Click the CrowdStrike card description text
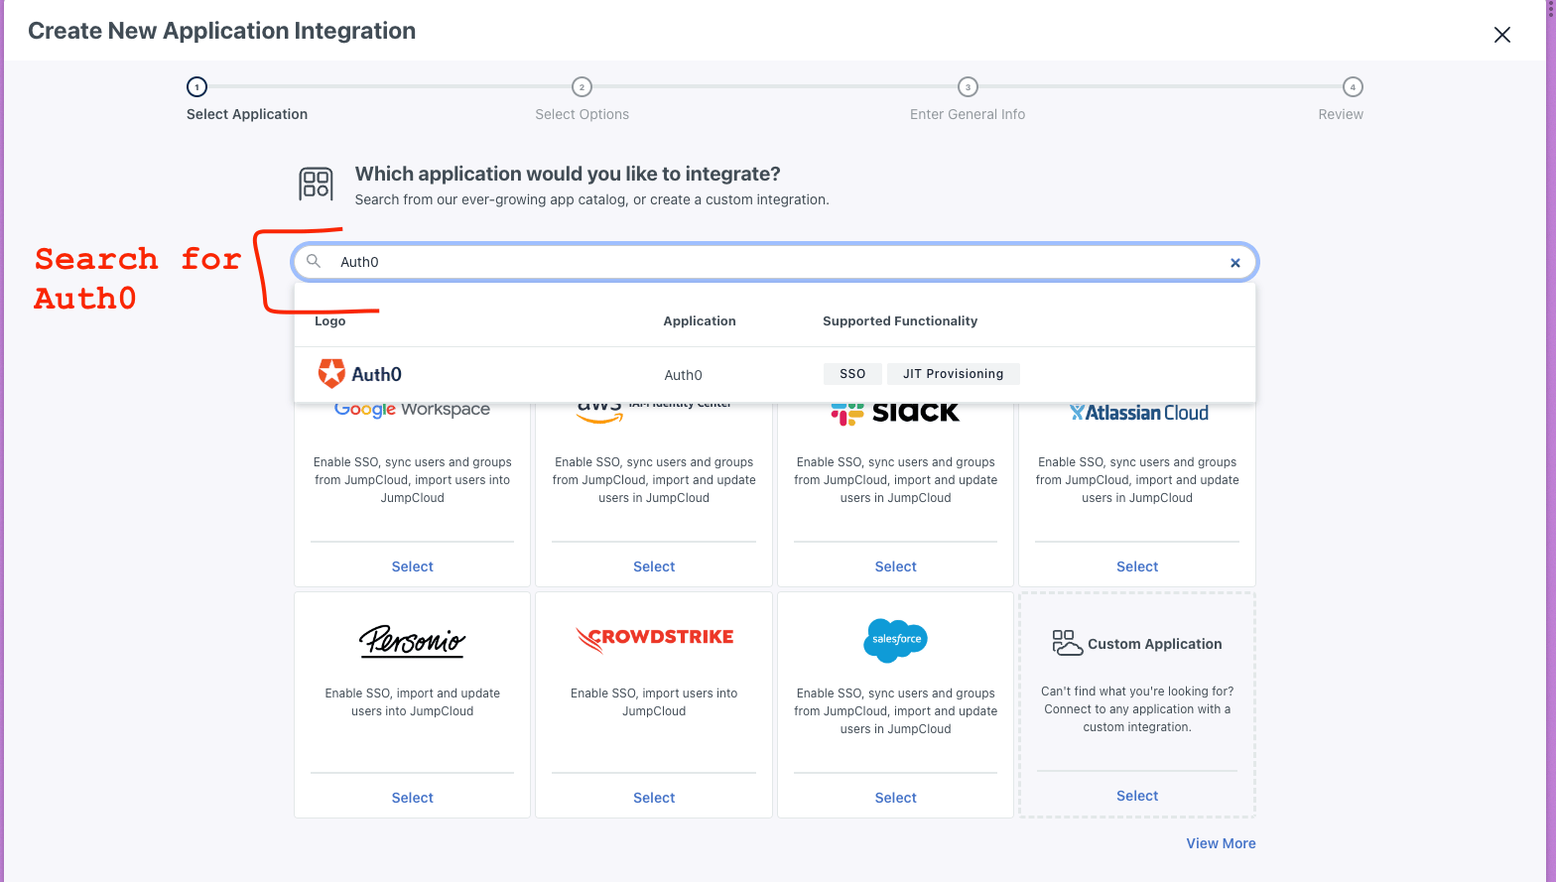1556x882 pixels. [x=654, y=702]
